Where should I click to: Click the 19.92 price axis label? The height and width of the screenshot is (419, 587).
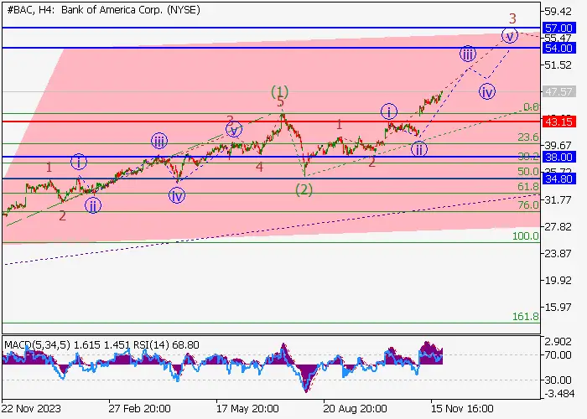point(558,281)
